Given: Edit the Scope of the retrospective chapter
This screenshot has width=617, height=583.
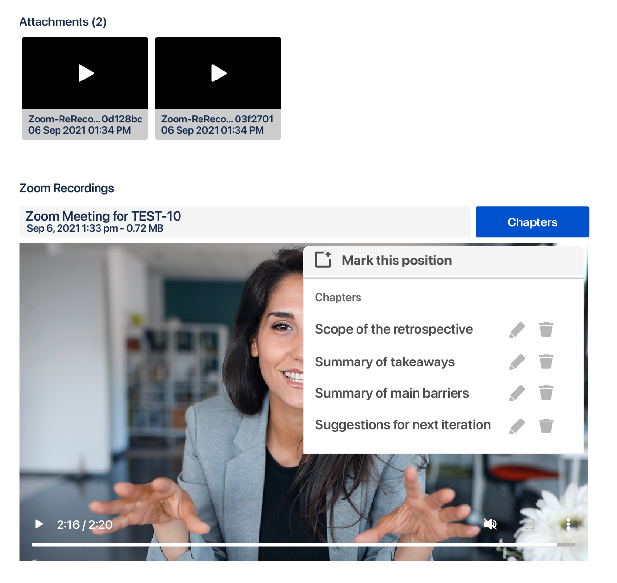Looking at the screenshot, I should (x=517, y=330).
